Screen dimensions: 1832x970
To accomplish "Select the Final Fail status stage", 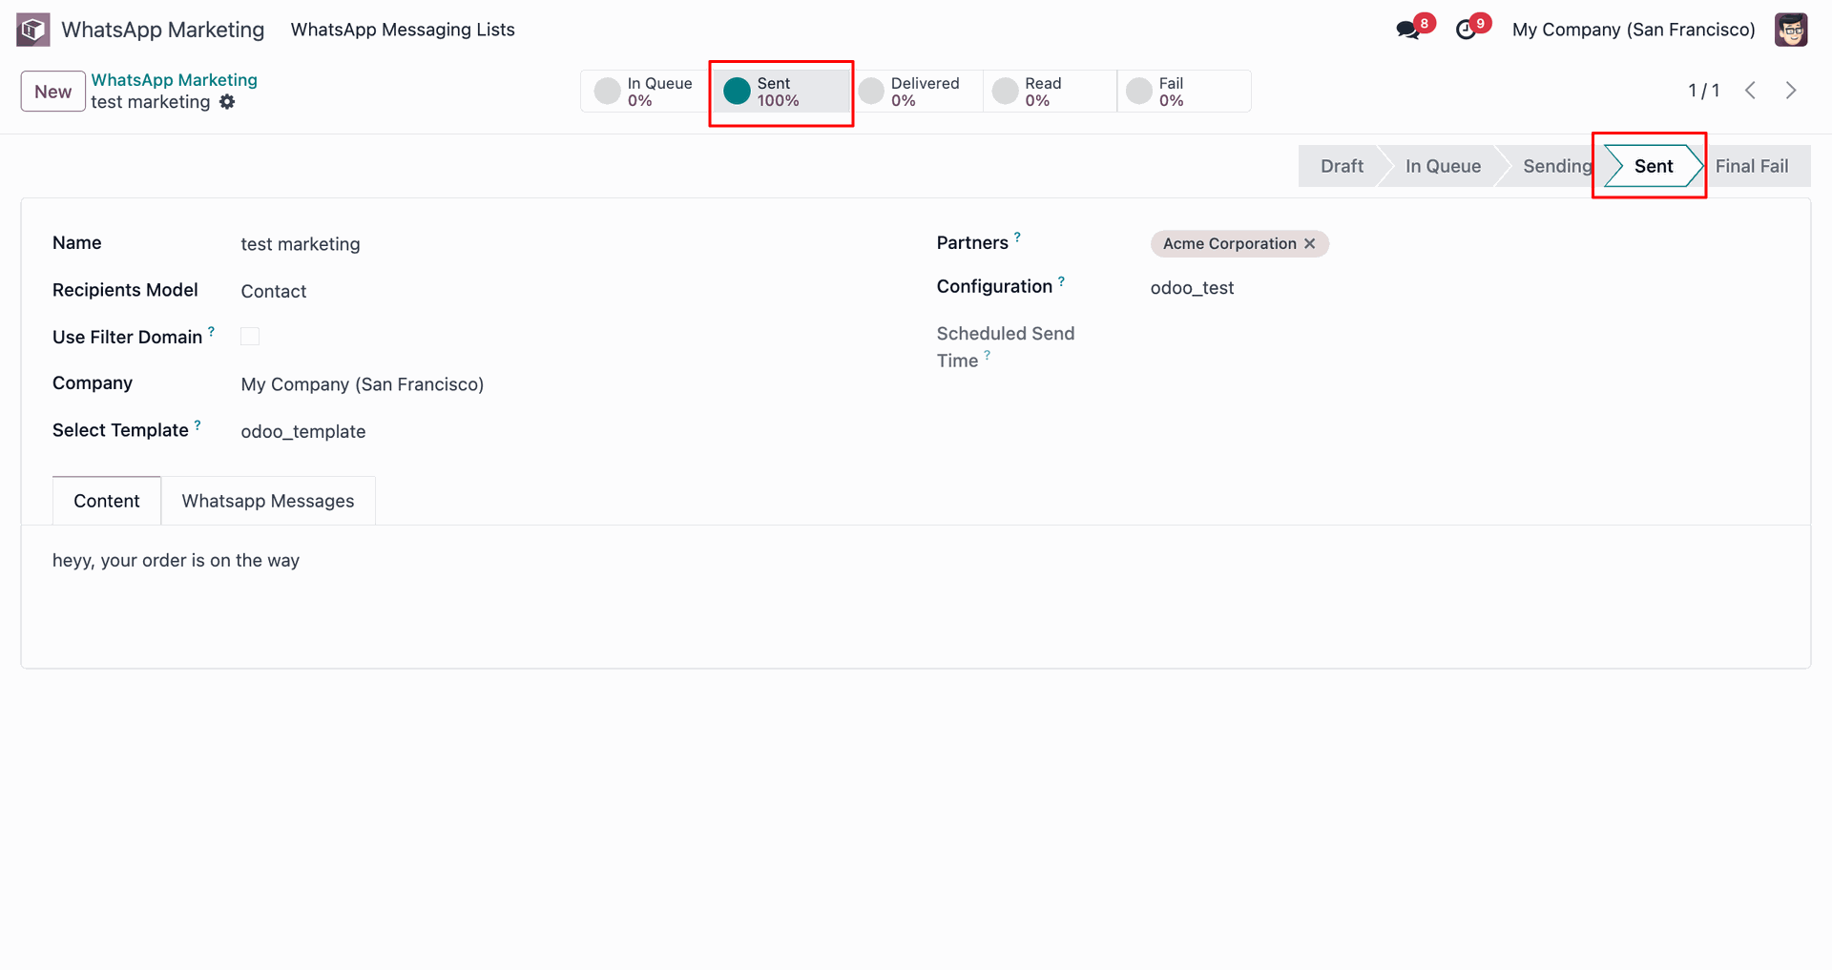I will [x=1753, y=166].
